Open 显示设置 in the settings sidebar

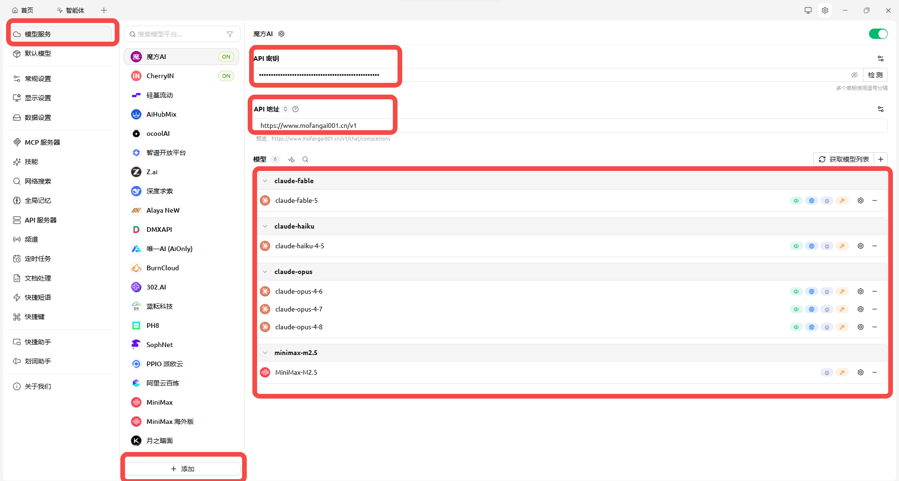[x=60, y=98]
